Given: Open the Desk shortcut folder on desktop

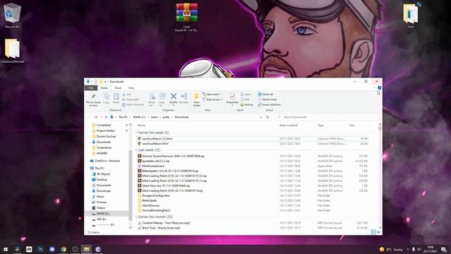Looking at the screenshot, I should (x=410, y=16).
